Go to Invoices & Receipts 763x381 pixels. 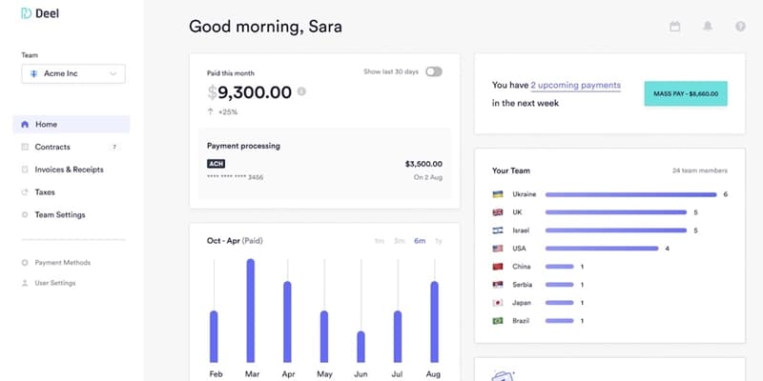tap(71, 170)
